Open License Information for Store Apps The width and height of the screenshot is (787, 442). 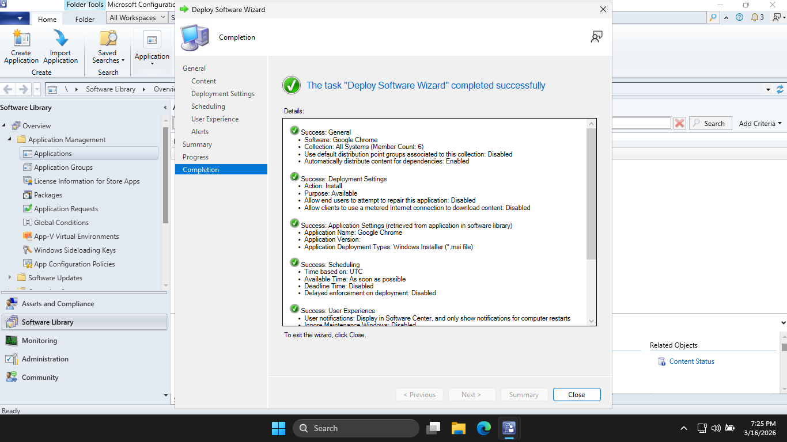click(x=86, y=181)
